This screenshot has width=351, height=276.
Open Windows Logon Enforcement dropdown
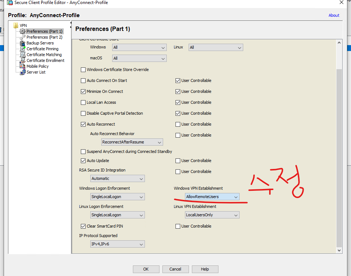pos(118,197)
